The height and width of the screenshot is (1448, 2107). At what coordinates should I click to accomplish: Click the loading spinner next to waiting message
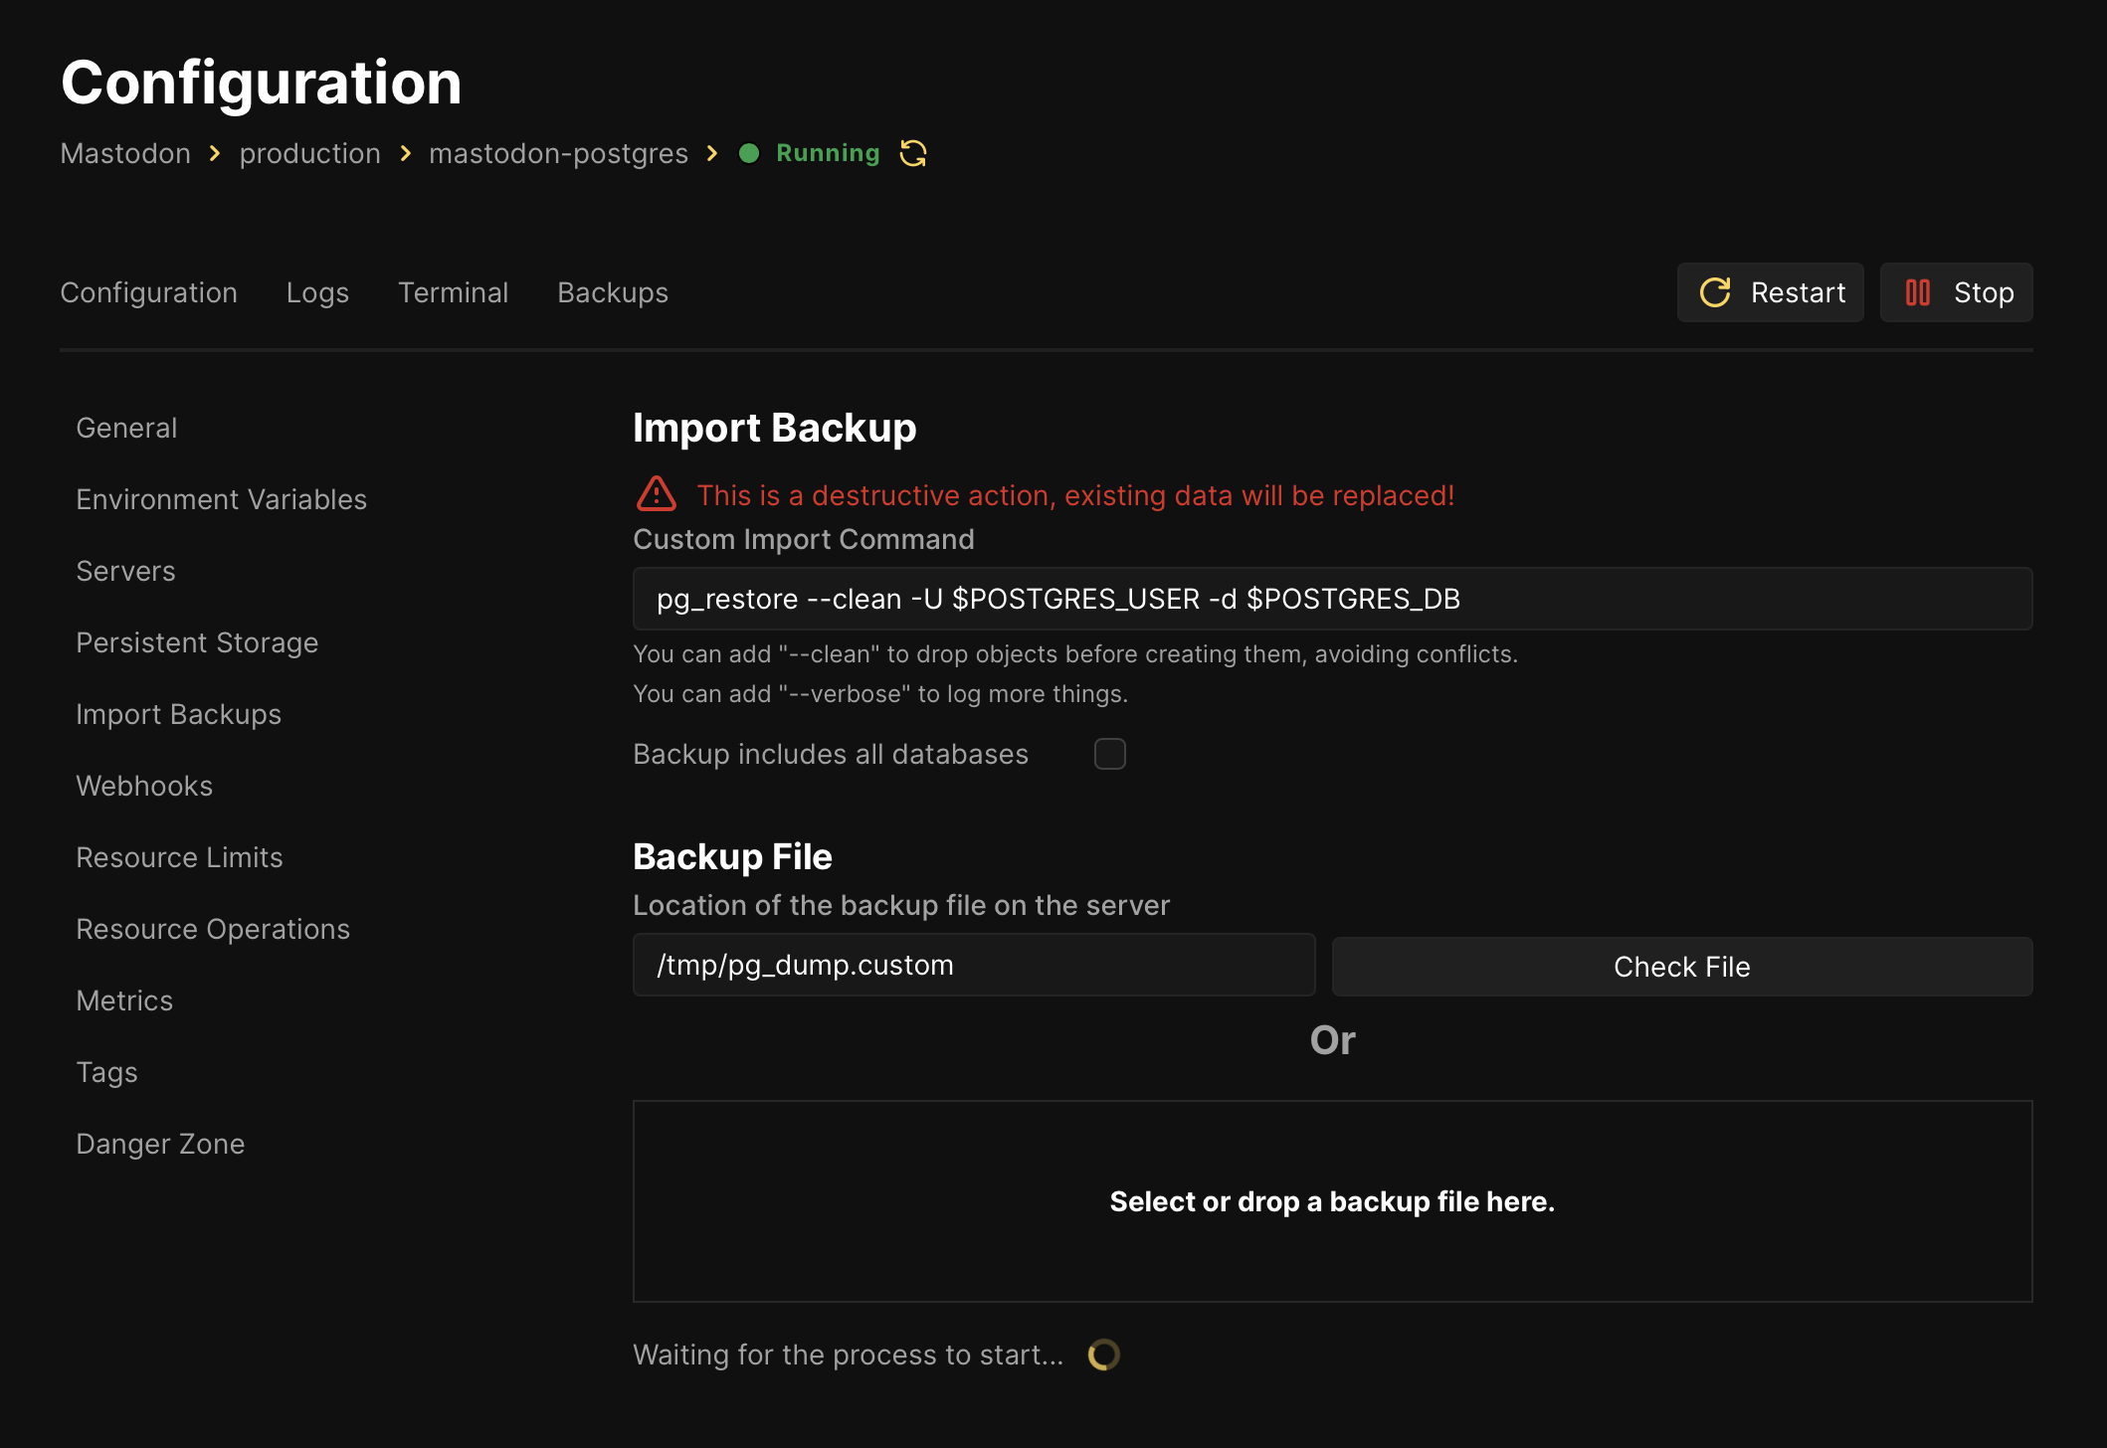coord(1103,1354)
